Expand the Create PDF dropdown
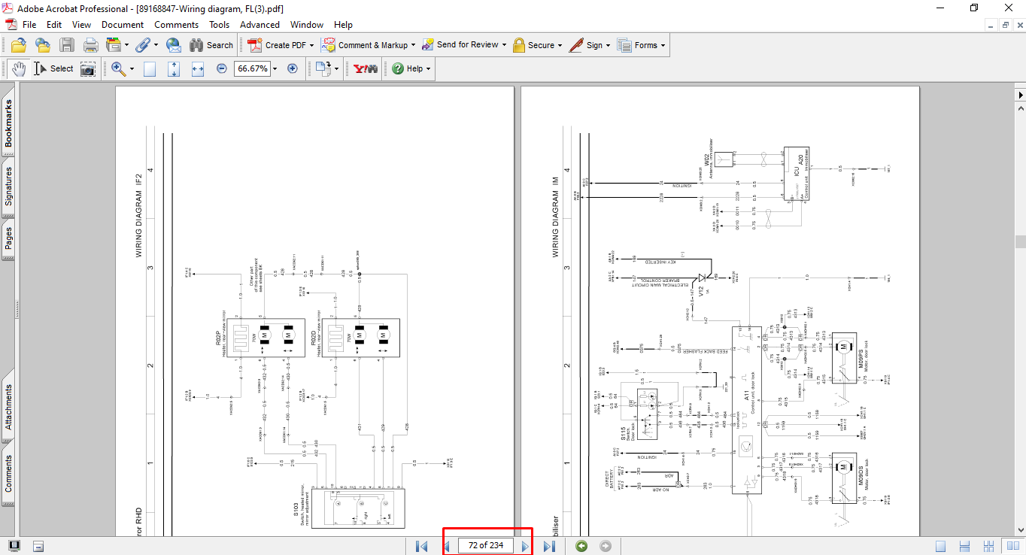The width and height of the screenshot is (1026, 555). 312,45
